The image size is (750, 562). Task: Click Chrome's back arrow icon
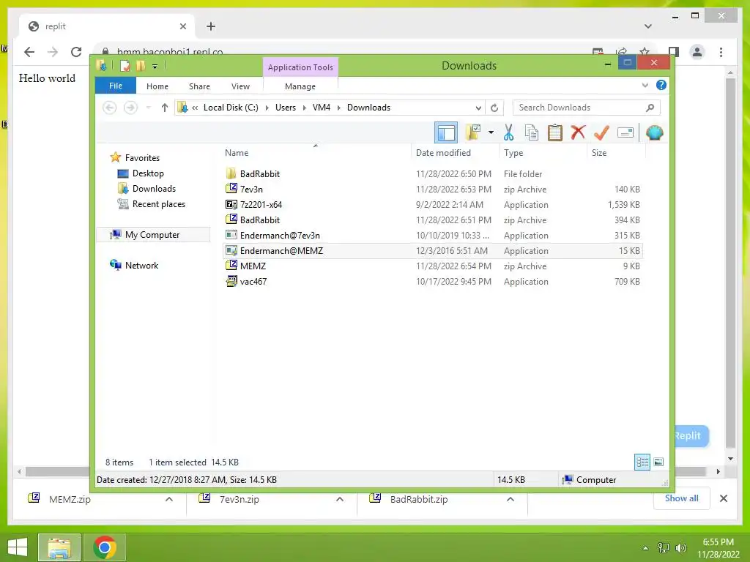tap(29, 52)
